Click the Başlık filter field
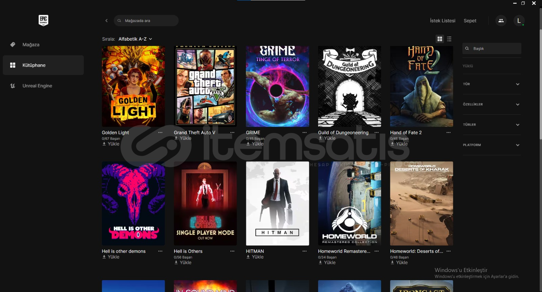This screenshot has width=542, height=292. (x=492, y=48)
